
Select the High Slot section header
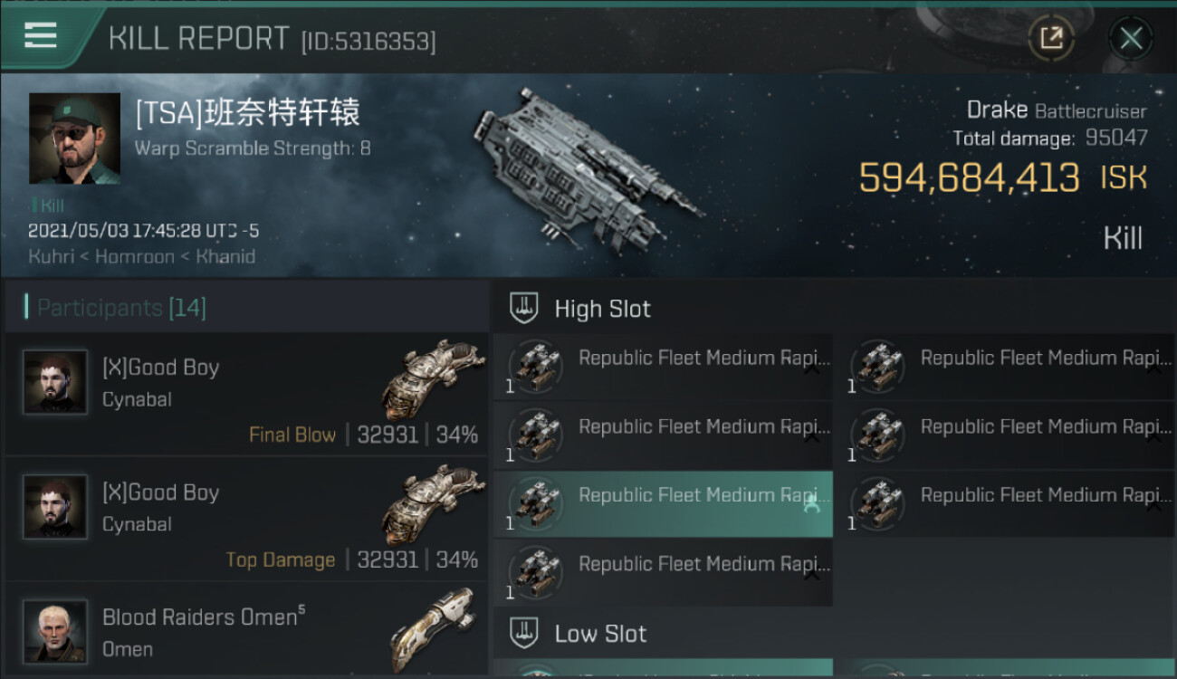click(602, 309)
